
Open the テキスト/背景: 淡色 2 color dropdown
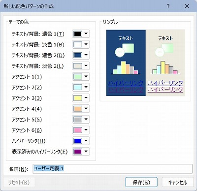click(x=81, y=66)
